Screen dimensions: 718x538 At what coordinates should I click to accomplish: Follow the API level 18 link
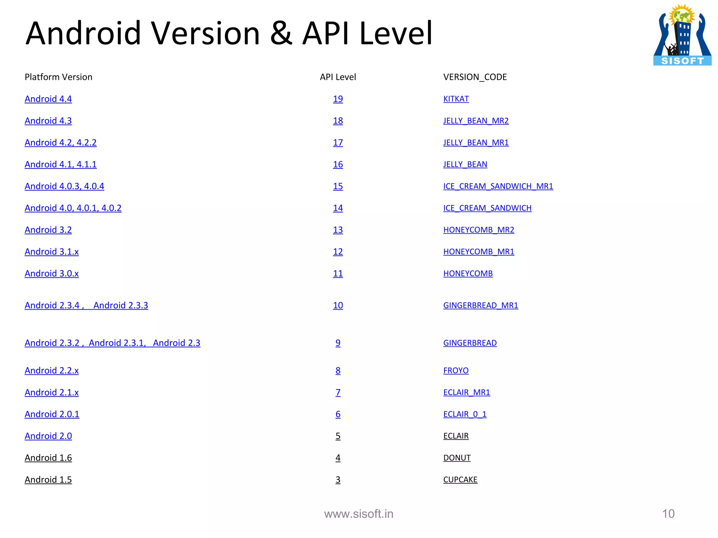point(338,121)
